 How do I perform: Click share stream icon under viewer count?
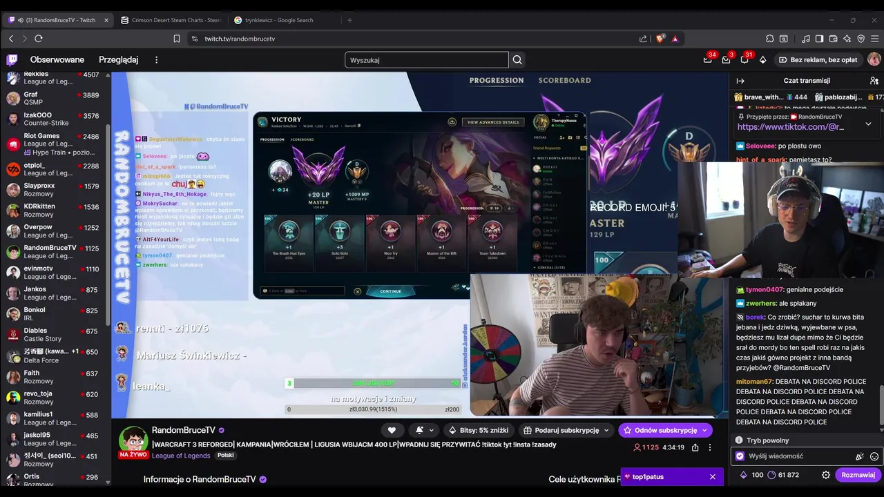pyautogui.click(x=695, y=447)
